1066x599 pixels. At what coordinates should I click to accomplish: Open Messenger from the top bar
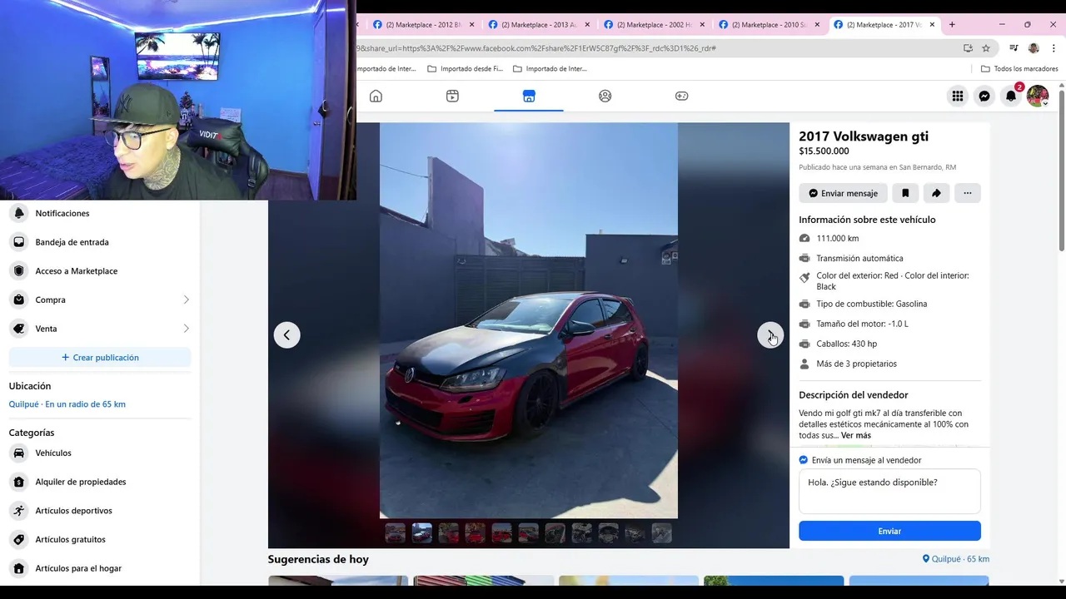coord(984,96)
